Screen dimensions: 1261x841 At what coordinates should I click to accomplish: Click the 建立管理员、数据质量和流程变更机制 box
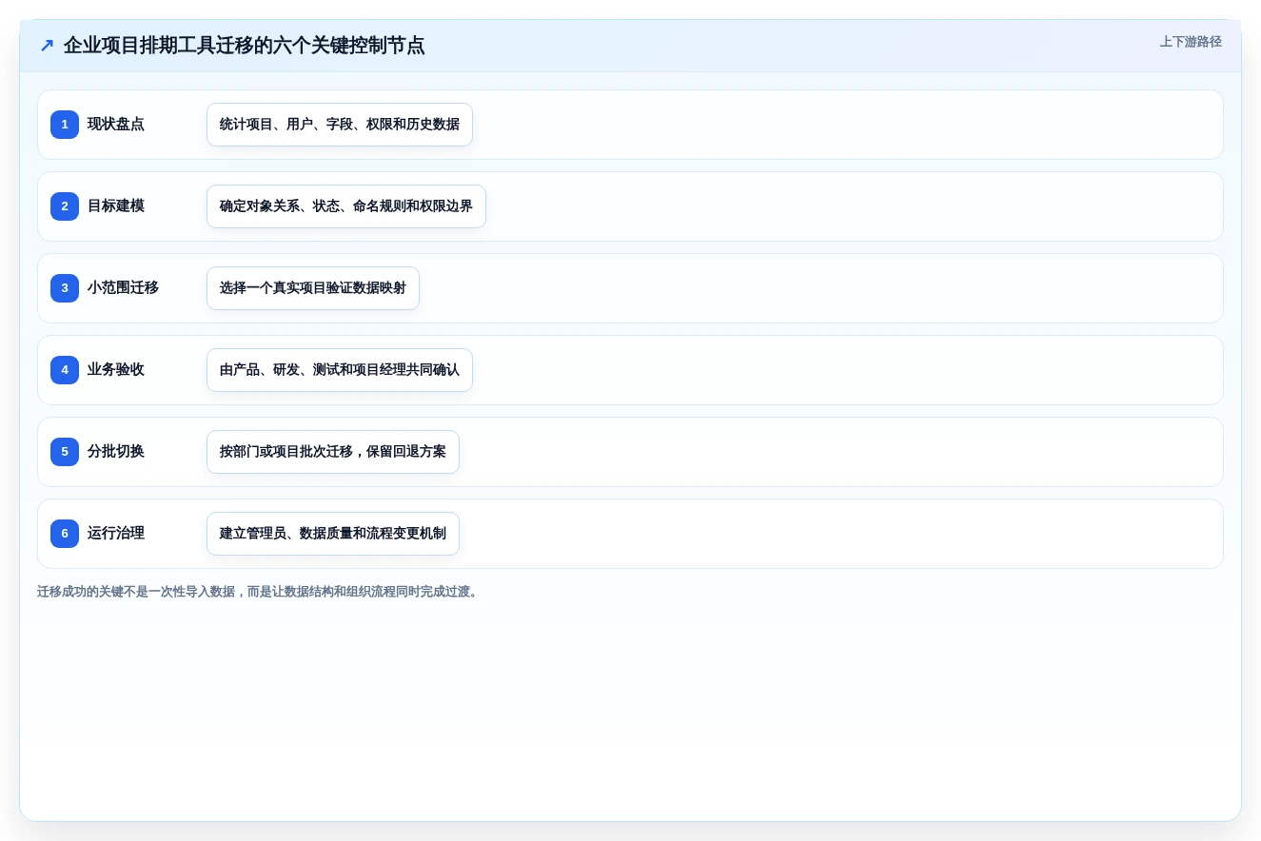click(333, 534)
